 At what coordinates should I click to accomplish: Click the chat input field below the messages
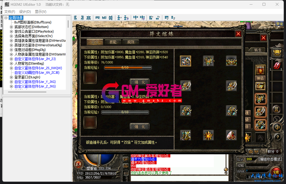coord(180,178)
